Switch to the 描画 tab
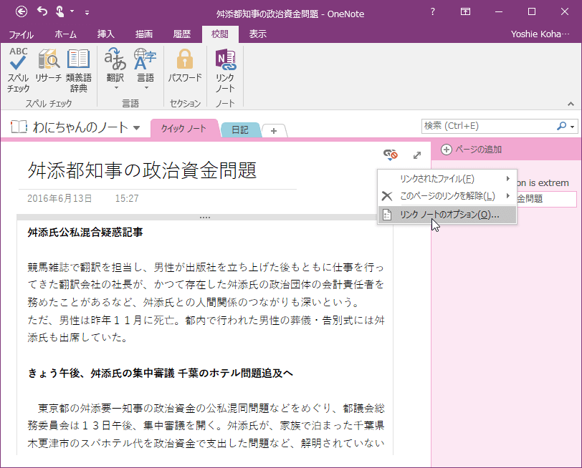 coord(144,34)
